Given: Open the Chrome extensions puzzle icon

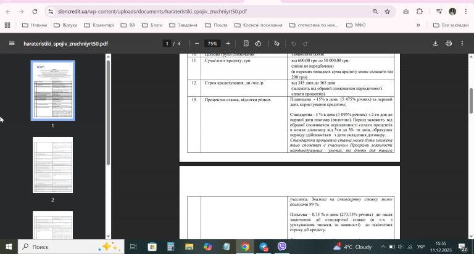Looking at the screenshot, I should tap(419, 12).
